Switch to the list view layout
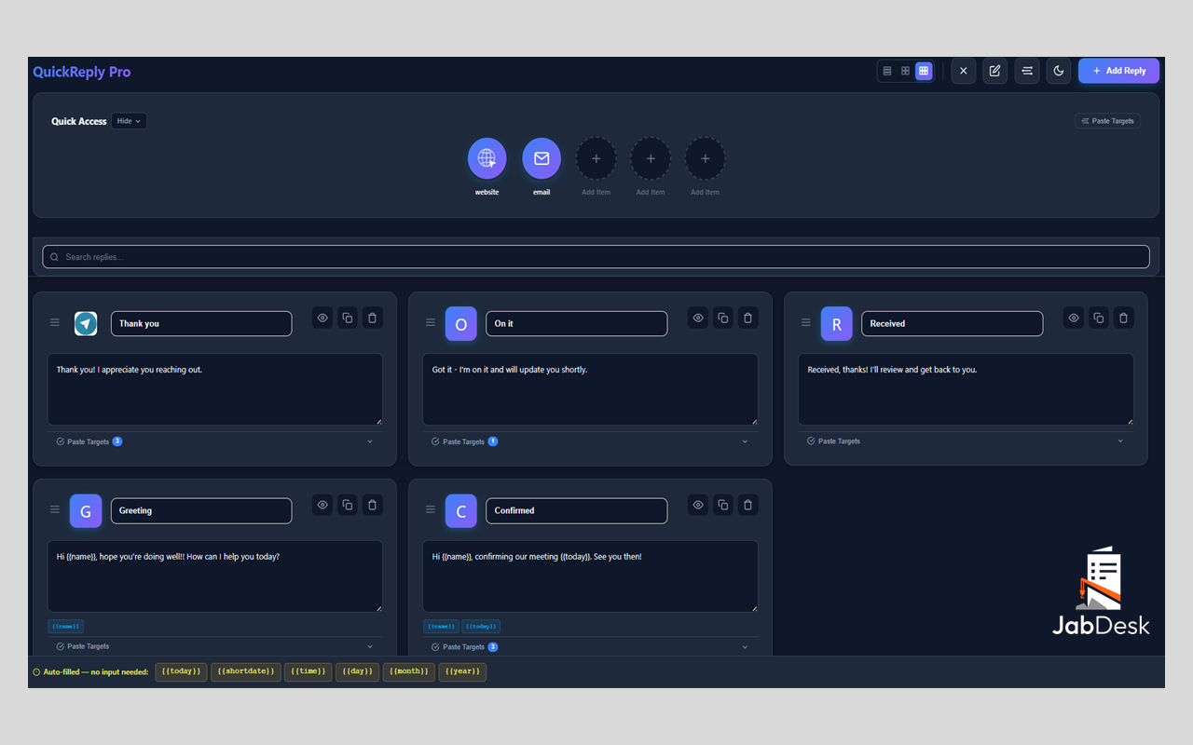1193x745 pixels. tap(886, 71)
